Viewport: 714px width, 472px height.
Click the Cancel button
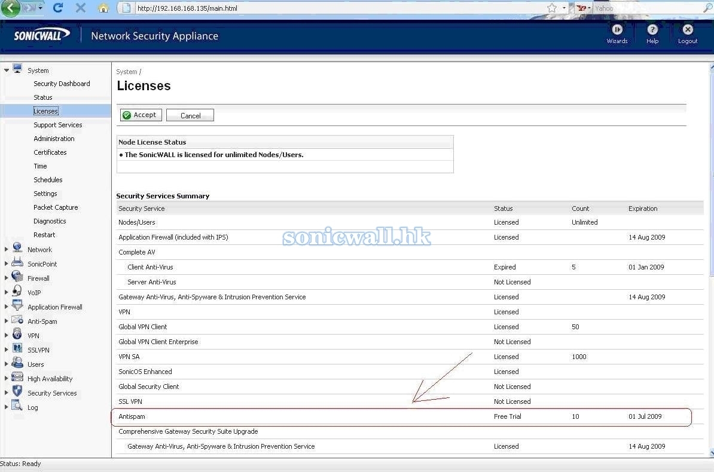190,115
